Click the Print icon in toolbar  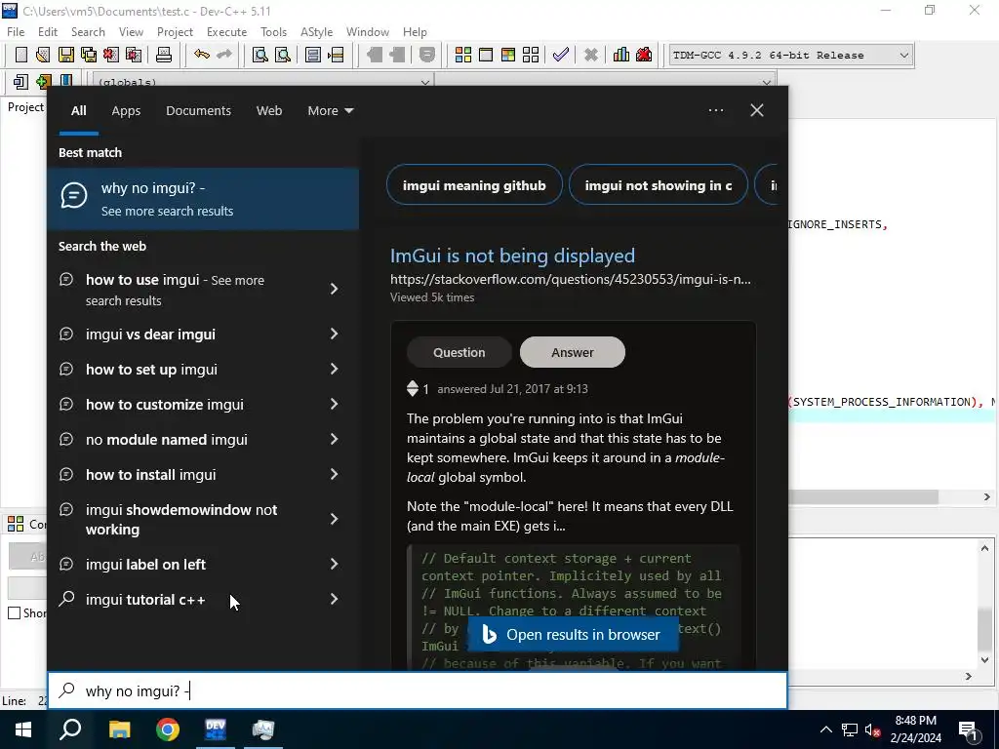pos(164,55)
